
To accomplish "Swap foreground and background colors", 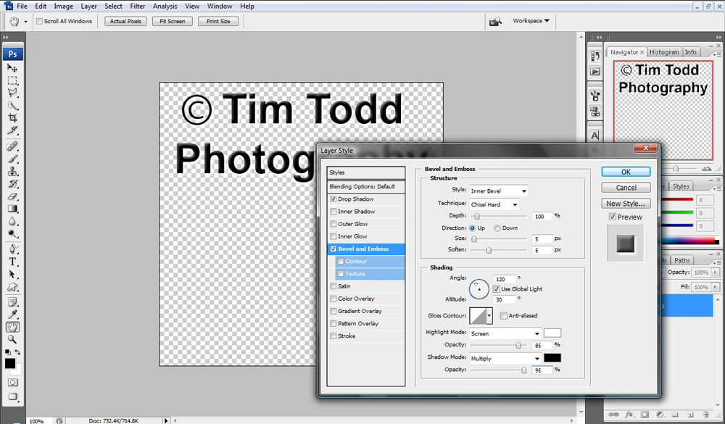I will [x=17, y=352].
